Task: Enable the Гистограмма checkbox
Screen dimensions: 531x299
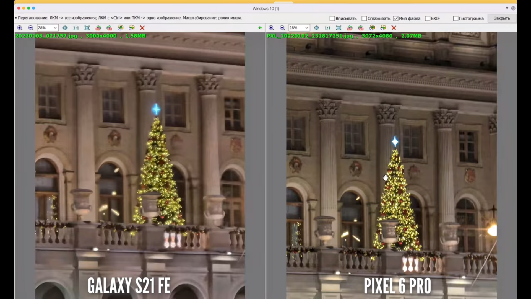Action: [x=455, y=19]
